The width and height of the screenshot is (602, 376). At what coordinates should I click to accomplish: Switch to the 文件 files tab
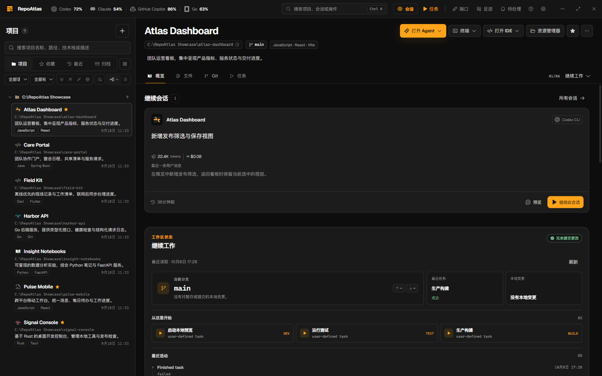[184, 76]
